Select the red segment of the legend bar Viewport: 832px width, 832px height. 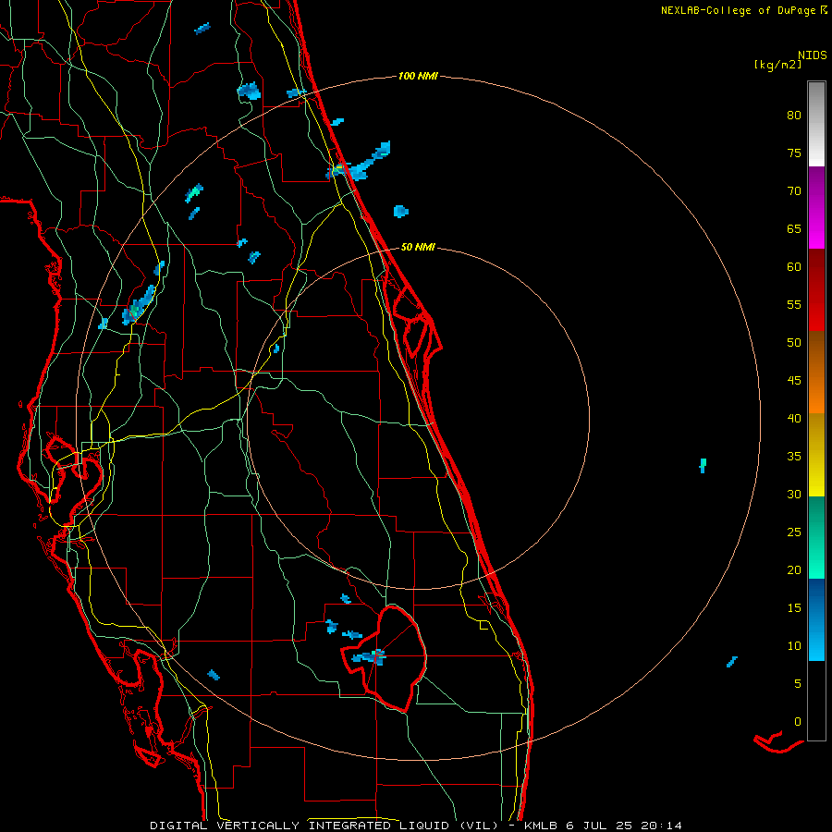tap(816, 289)
